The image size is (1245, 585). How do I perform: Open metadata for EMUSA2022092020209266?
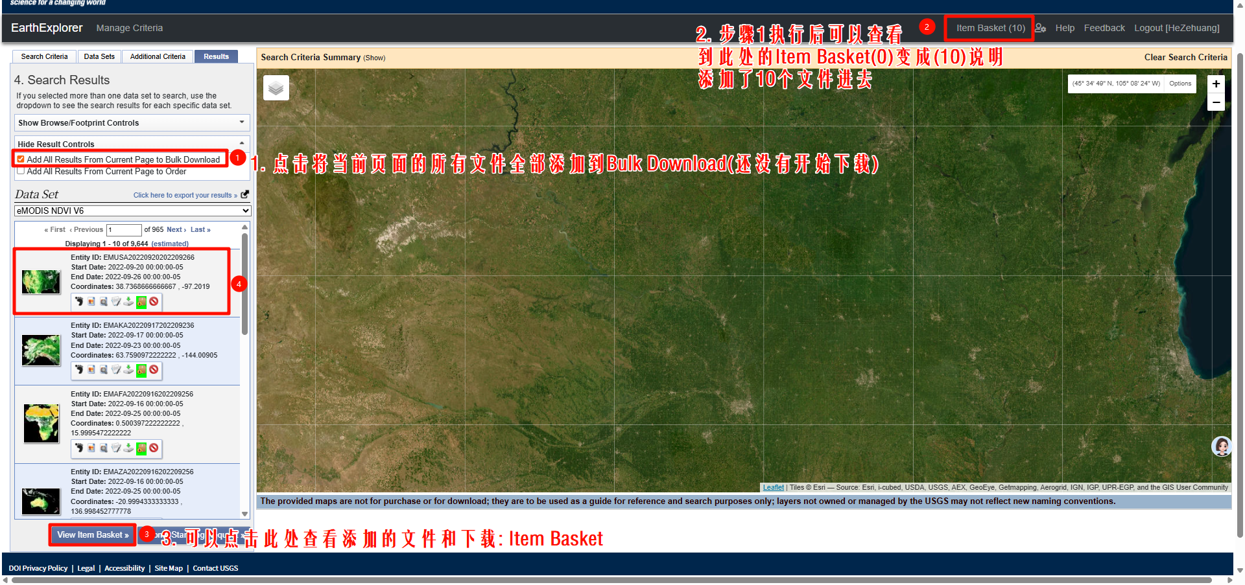coord(116,301)
